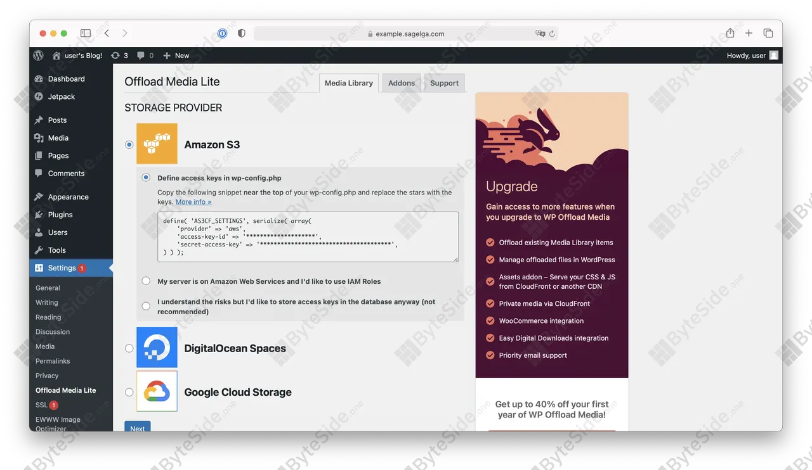The image size is (812, 470).
Task: Switch to the Support tab
Action: click(x=444, y=83)
